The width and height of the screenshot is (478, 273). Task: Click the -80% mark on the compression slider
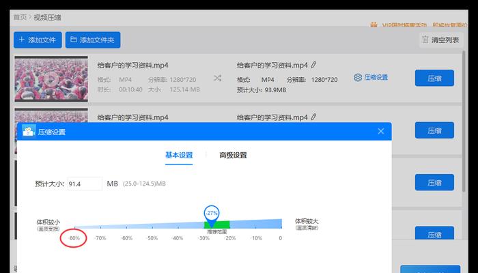pos(74,238)
